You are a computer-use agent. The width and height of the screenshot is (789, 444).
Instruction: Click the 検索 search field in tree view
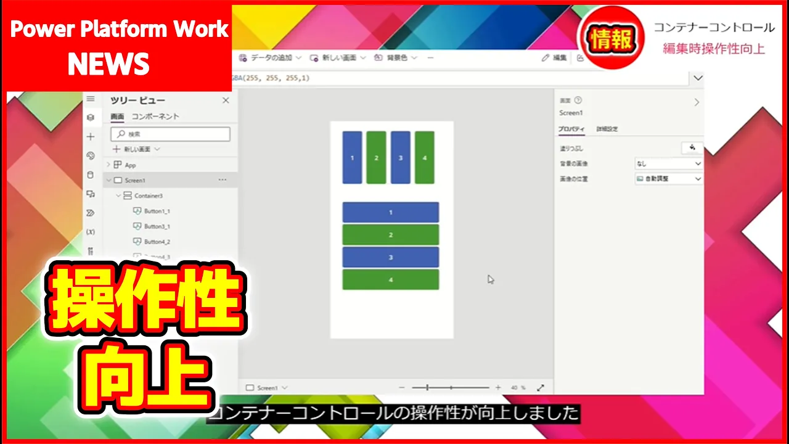[x=171, y=134]
